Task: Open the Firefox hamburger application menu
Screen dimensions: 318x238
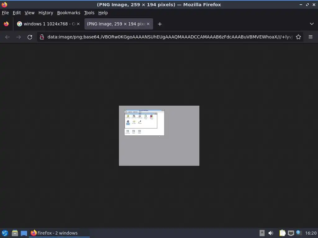Action: (311, 37)
